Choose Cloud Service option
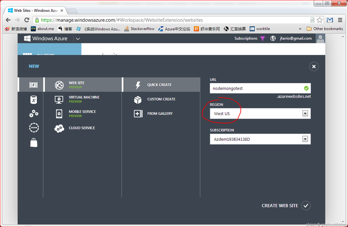 tap(83, 128)
